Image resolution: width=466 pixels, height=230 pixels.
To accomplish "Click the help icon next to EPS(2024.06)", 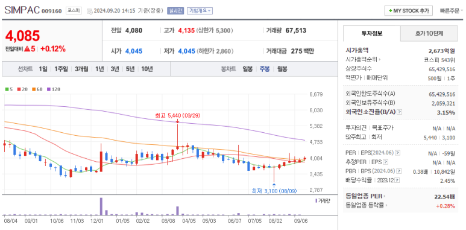I will click(x=397, y=153).
